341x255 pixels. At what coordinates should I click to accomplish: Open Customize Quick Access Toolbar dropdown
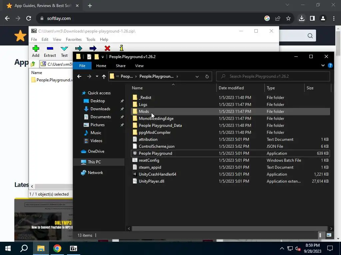point(103,57)
